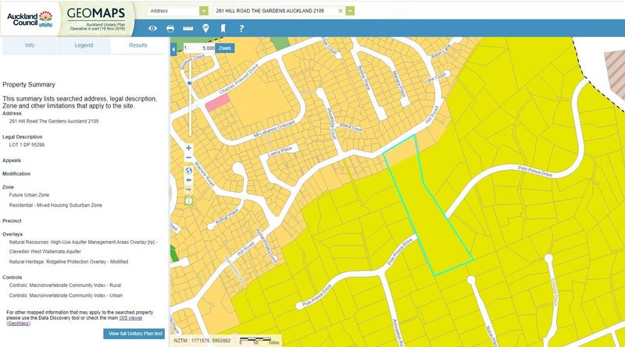Switch to the Info tab
This screenshot has height=347, width=625.
pyautogui.click(x=29, y=45)
